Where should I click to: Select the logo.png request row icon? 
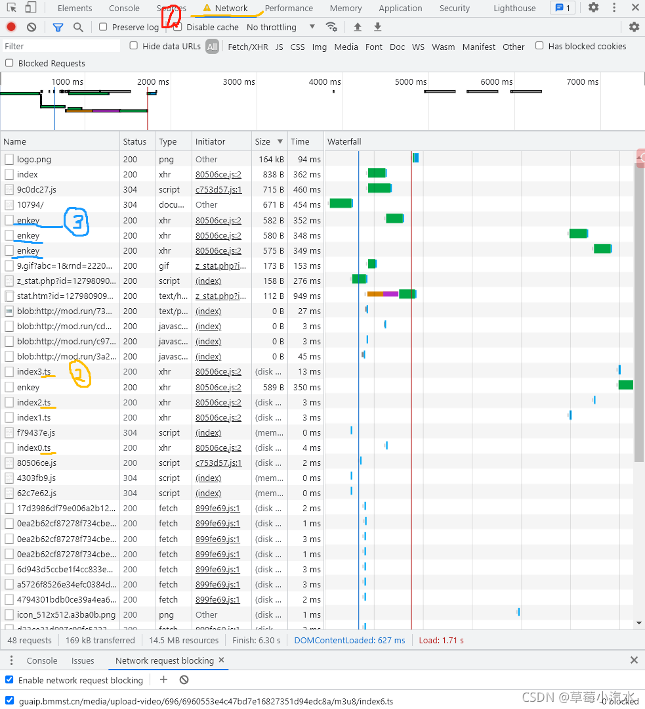(9, 159)
